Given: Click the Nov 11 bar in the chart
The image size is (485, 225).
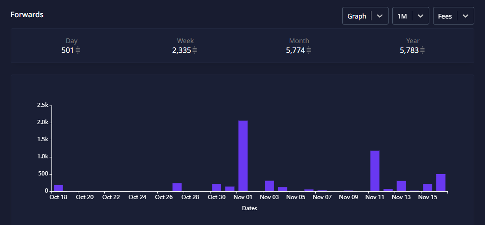Looking at the screenshot, I should 375,171.
